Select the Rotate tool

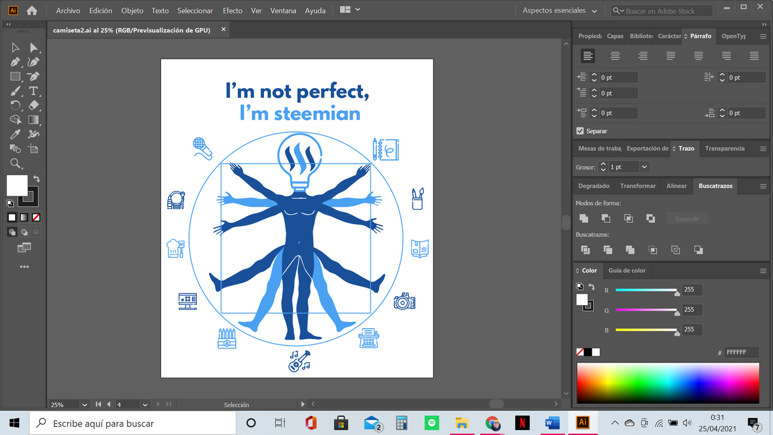click(16, 106)
